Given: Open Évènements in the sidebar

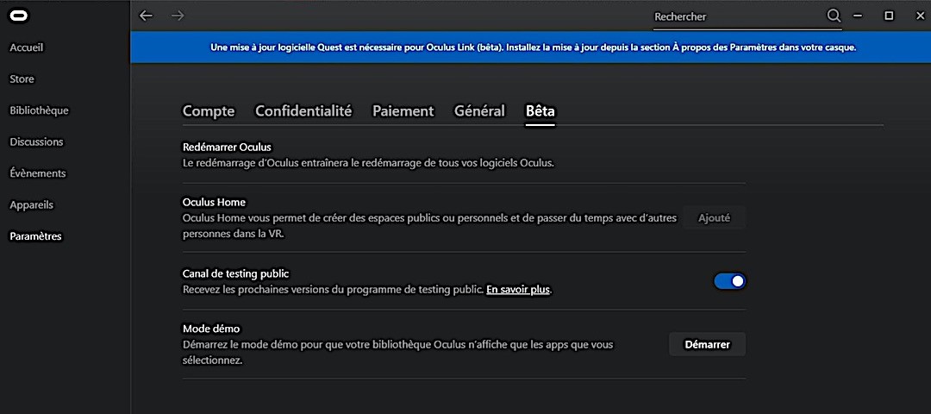Looking at the screenshot, I should [x=37, y=173].
